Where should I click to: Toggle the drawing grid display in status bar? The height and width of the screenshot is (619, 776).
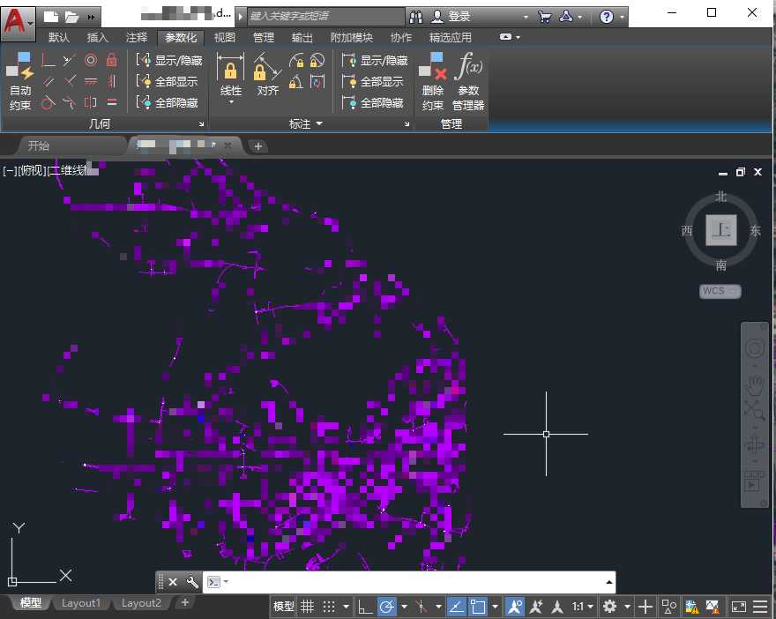pyautogui.click(x=308, y=606)
